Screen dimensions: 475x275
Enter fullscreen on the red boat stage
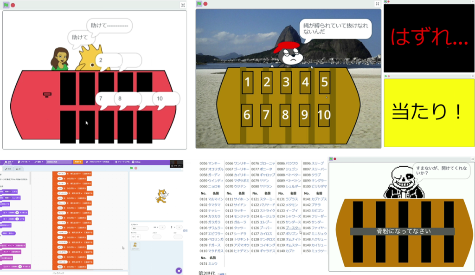pyautogui.click(x=183, y=5)
